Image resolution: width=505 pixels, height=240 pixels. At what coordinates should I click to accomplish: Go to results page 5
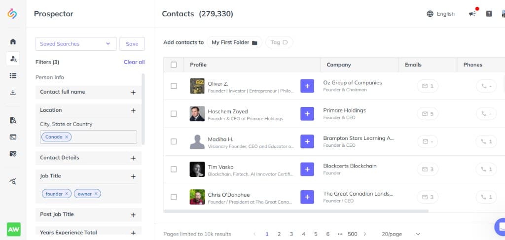click(316, 234)
